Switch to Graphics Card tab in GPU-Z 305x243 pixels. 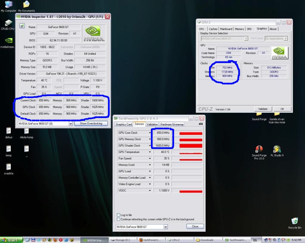124,124
